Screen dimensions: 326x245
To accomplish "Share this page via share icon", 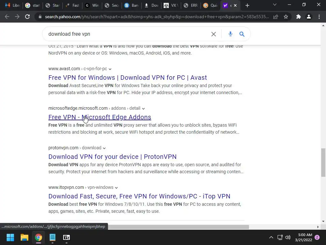I will [276, 17].
